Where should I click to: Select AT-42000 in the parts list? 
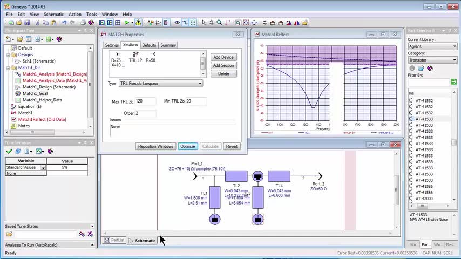(x=424, y=199)
